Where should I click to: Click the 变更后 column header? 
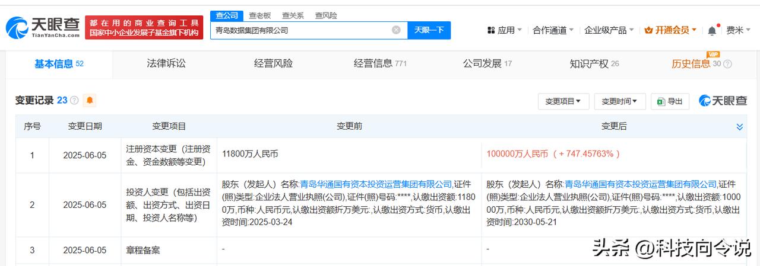click(x=614, y=126)
